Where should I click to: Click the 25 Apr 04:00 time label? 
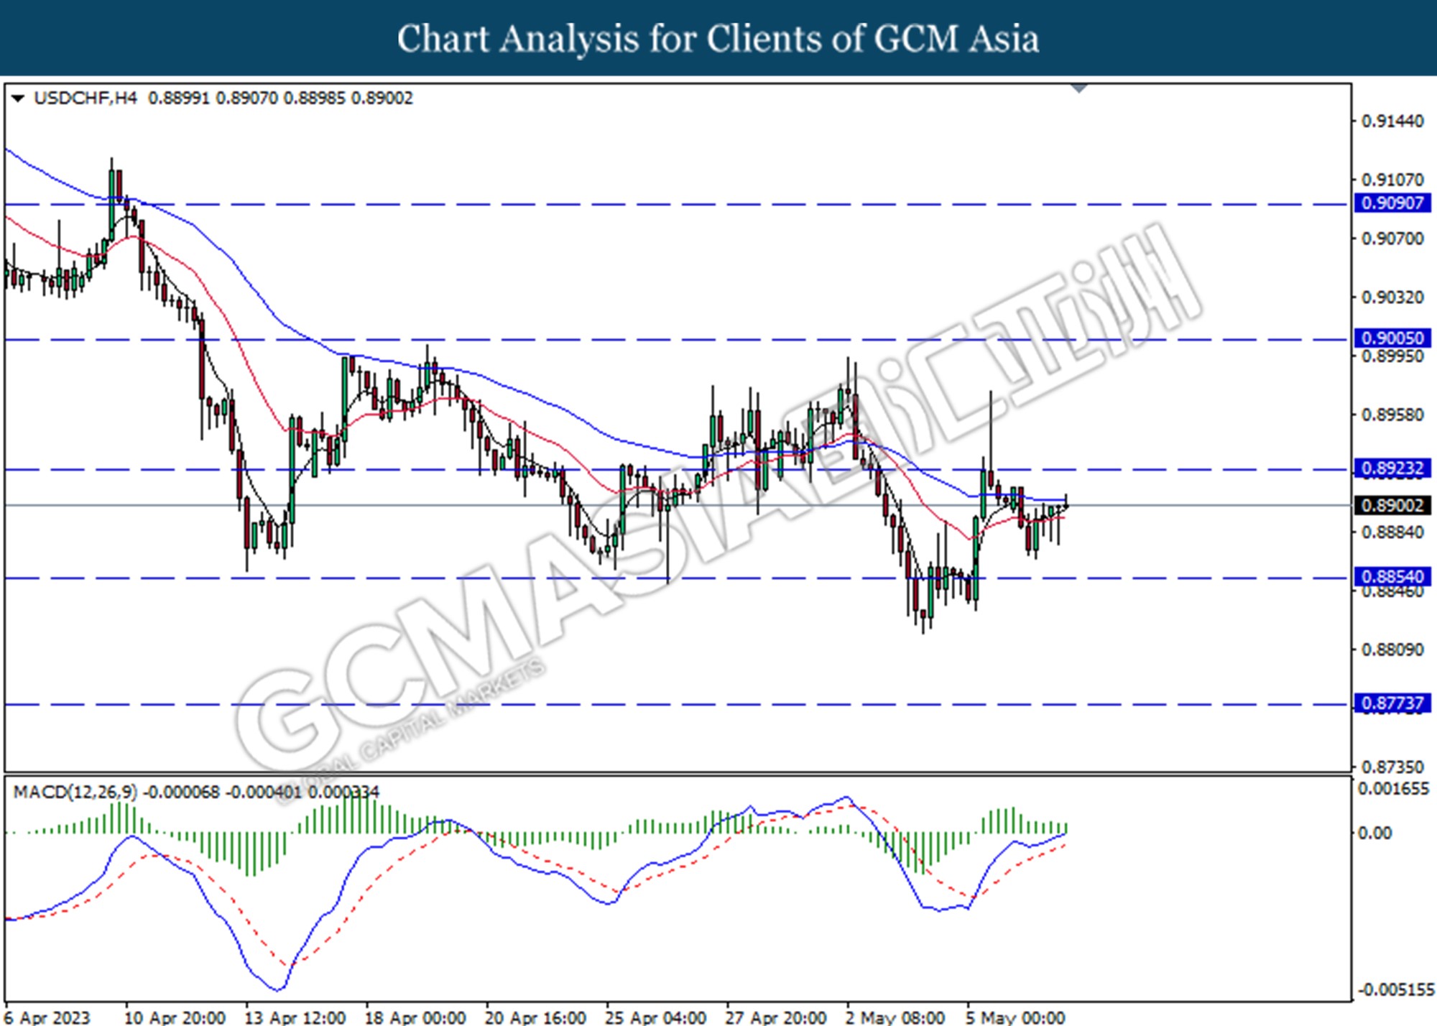656,1017
